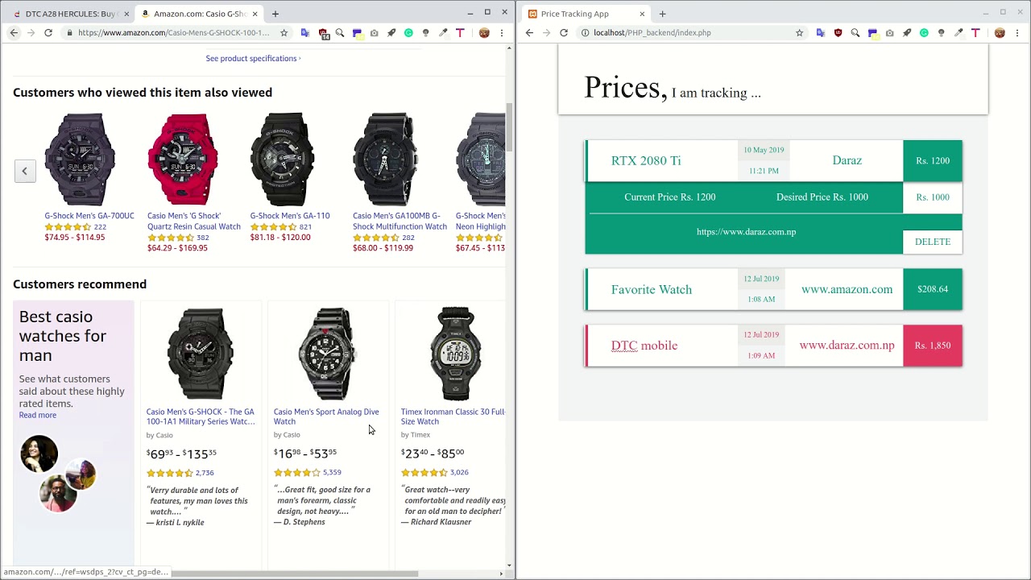
Task: Go back in the Amazon browser window
Action: 14,33
